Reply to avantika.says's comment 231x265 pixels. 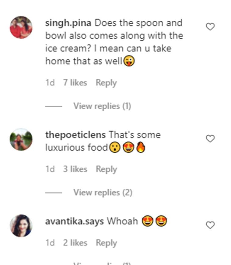[x=106, y=243]
